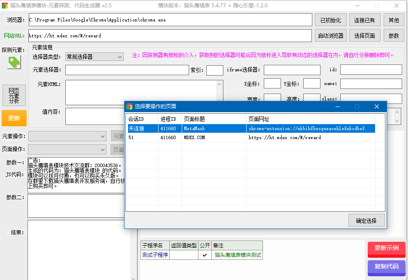Click the 启动浏览器 button

[x=330, y=36]
